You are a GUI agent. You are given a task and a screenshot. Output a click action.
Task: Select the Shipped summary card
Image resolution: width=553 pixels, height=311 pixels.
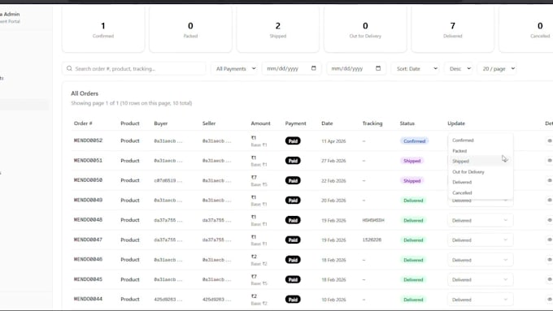tap(278, 30)
